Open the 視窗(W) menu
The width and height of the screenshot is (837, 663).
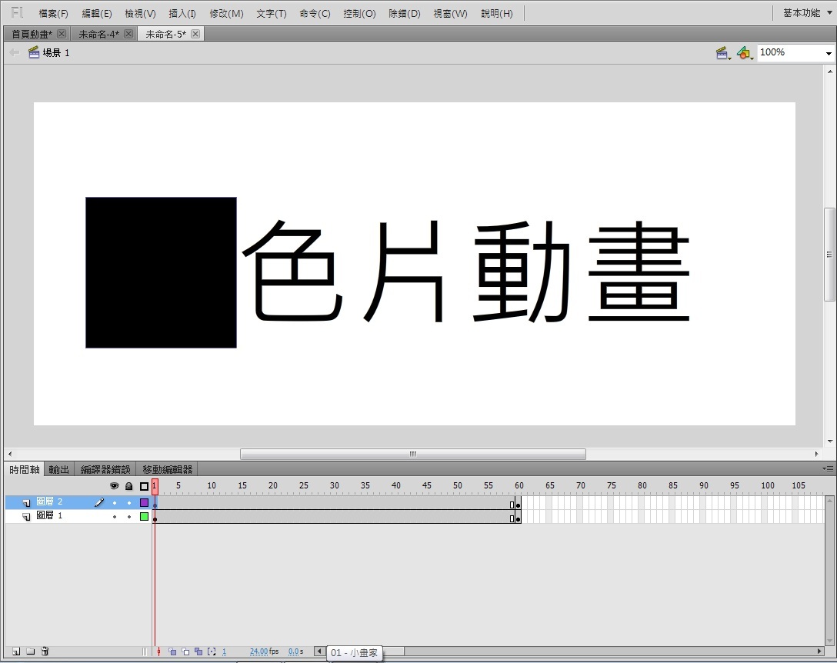(450, 13)
